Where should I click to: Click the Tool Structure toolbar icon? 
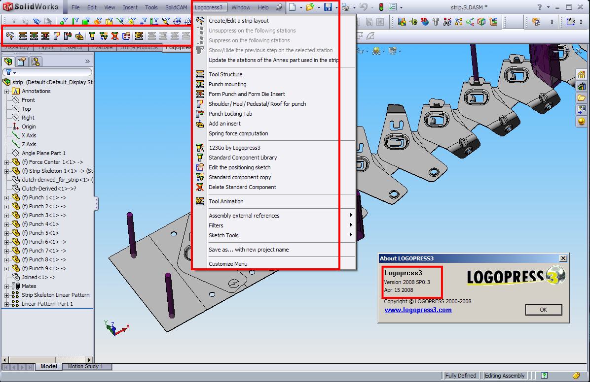pyautogui.click(x=23, y=35)
